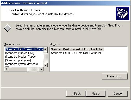Image resolution: width=131 pixels, height=100 pixels.
Task: Click the hardware wizard computer icon
Action: [x=122, y=14]
